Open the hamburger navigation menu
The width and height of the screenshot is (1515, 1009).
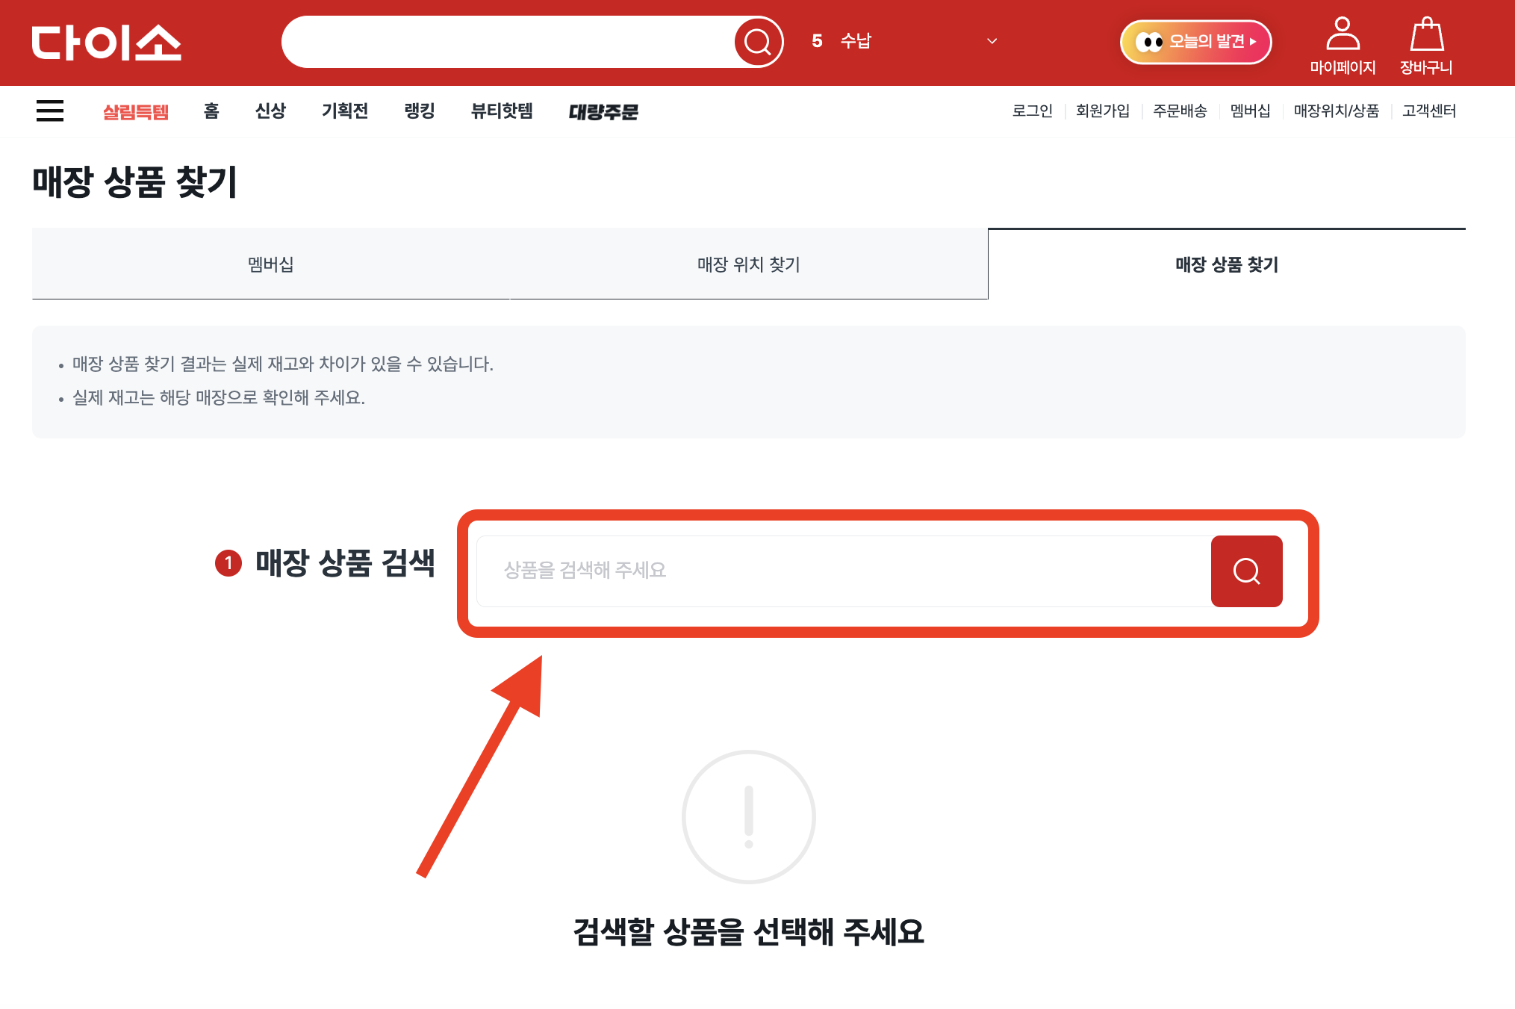(x=49, y=111)
